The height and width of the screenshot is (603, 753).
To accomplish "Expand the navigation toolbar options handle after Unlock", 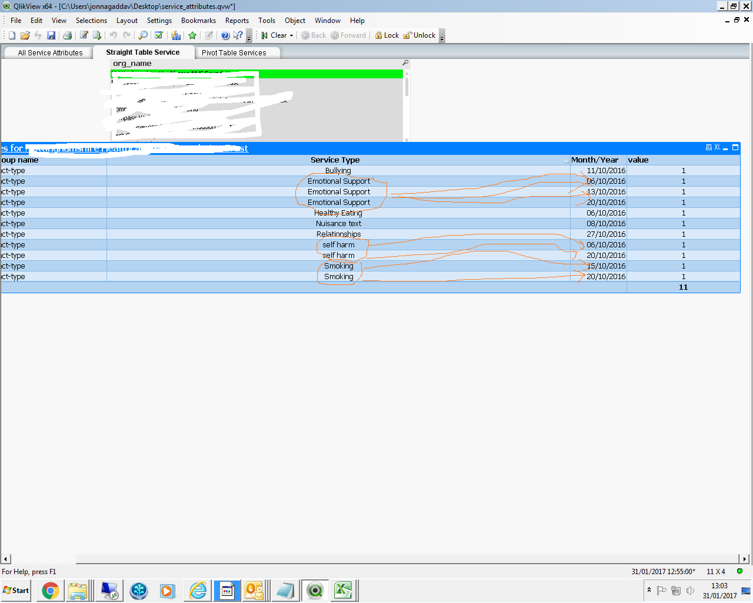I will point(442,37).
